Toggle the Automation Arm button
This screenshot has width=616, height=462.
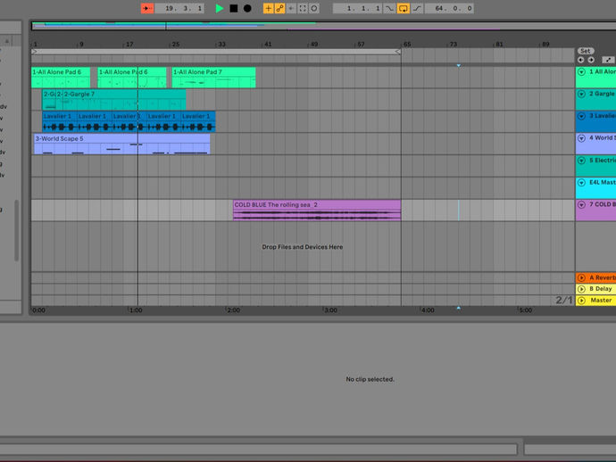[279, 8]
